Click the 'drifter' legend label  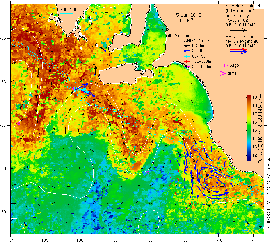233,73
